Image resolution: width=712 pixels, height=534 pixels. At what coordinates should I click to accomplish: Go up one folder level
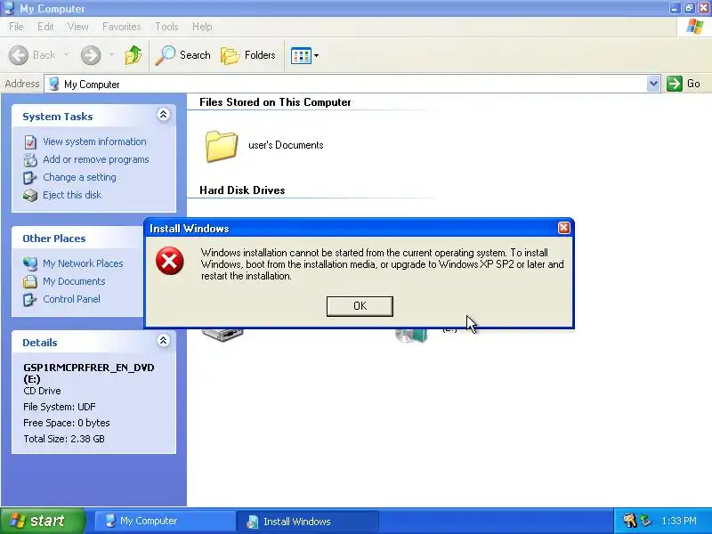click(x=133, y=55)
